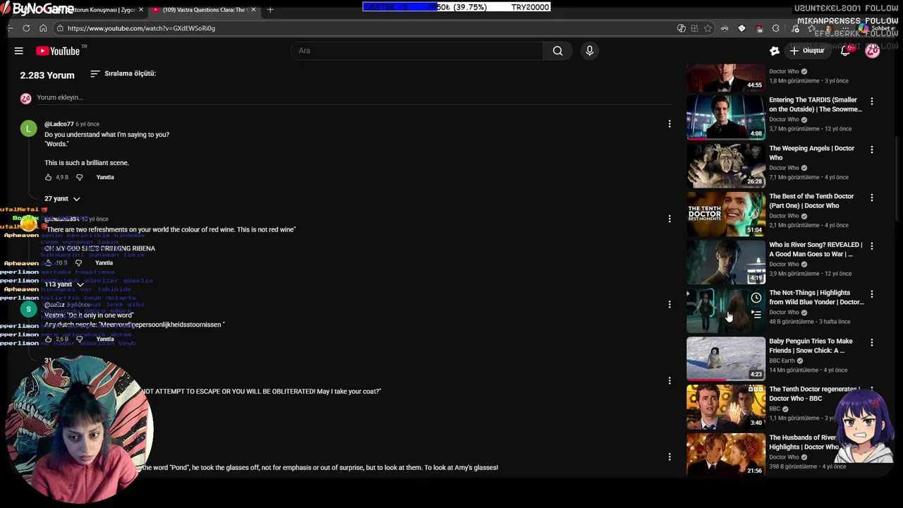Image resolution: width=903 pixels, height=508 pixels.
Task: Open BBC Earth channel link
Action: 783,361
